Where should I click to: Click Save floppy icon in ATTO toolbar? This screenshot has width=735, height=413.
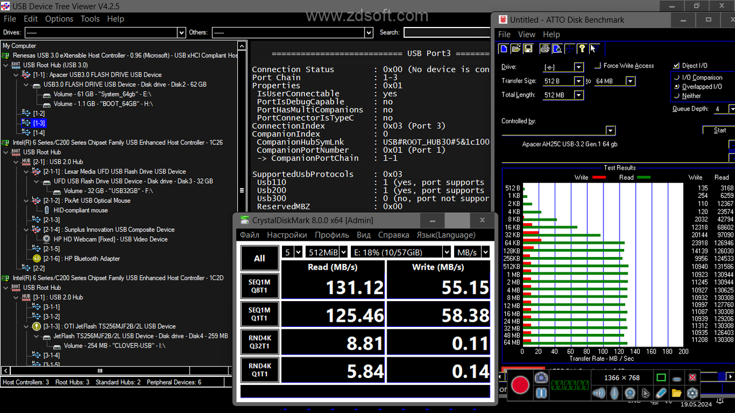[x=528, y=49]
